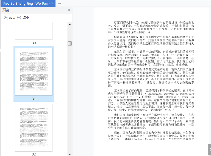
Task: Click the page number label 32
Action: 34,154
